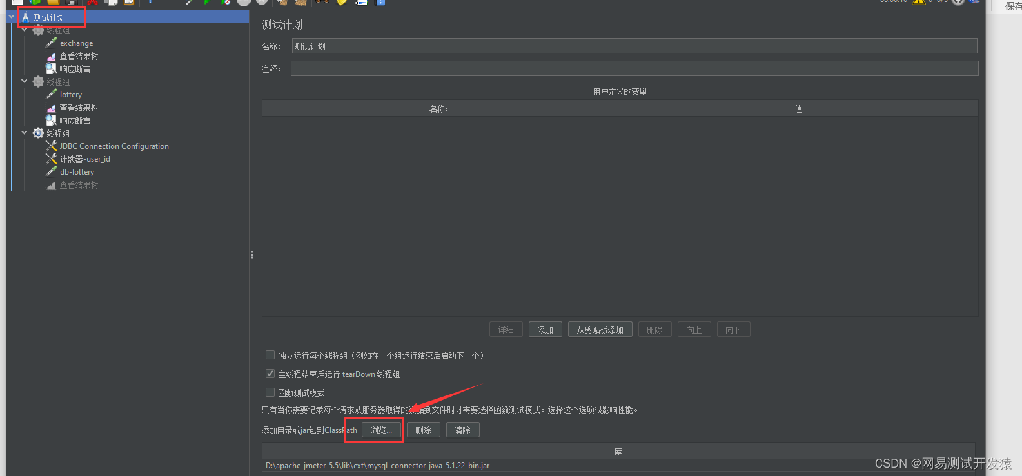The width and height of the screenshot is (1022, 476).
Task: Click the 名称: column header
Action: tap(441, 109)
